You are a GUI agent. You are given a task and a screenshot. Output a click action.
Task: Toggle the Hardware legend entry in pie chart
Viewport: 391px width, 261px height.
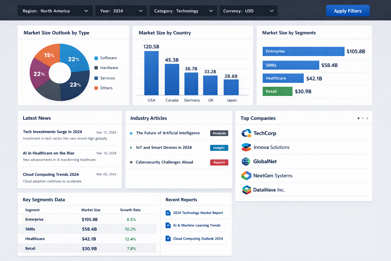click(106, 68)
